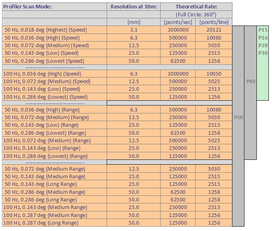Select the "100 Hz, 0.287 deg (Long Range)" row
The image size is (272, 231).
tap(41, 223)
